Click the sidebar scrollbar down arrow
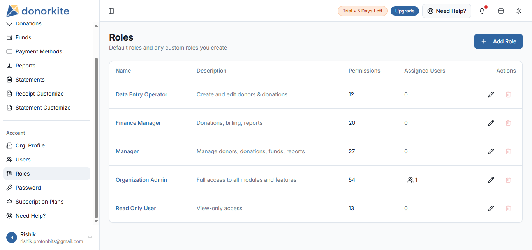 96,222
